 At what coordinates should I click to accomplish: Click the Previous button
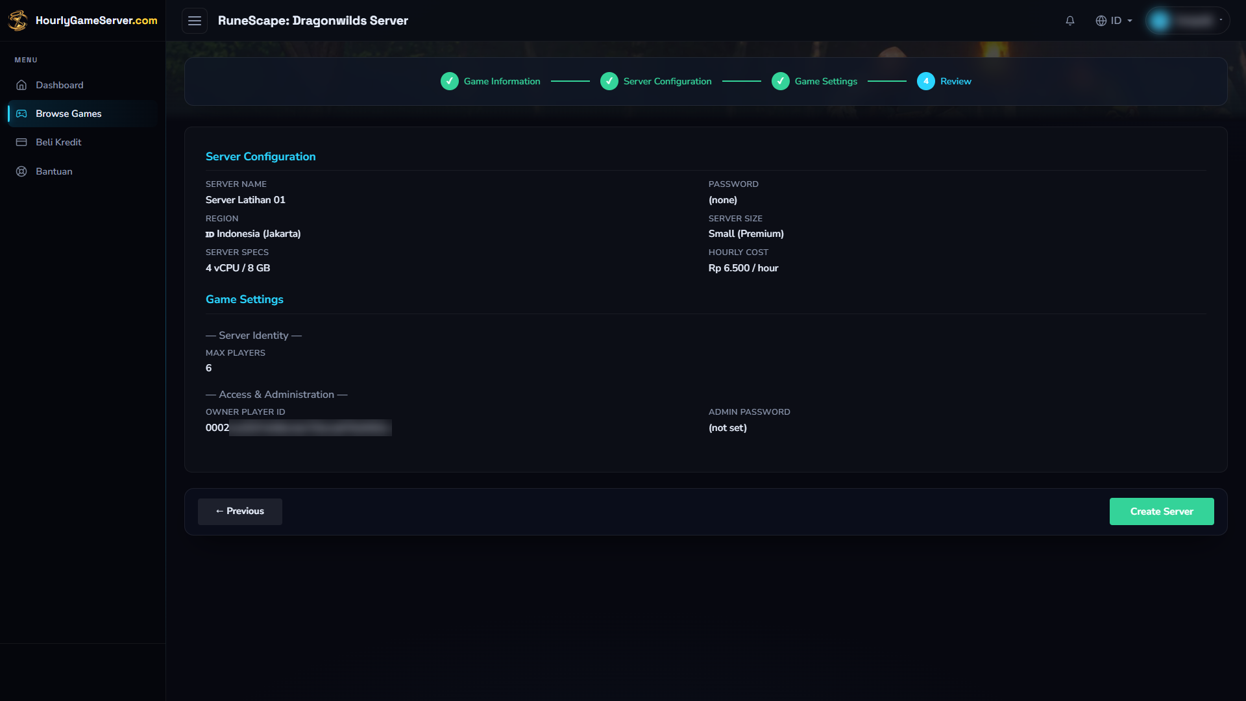click(240, 511)
